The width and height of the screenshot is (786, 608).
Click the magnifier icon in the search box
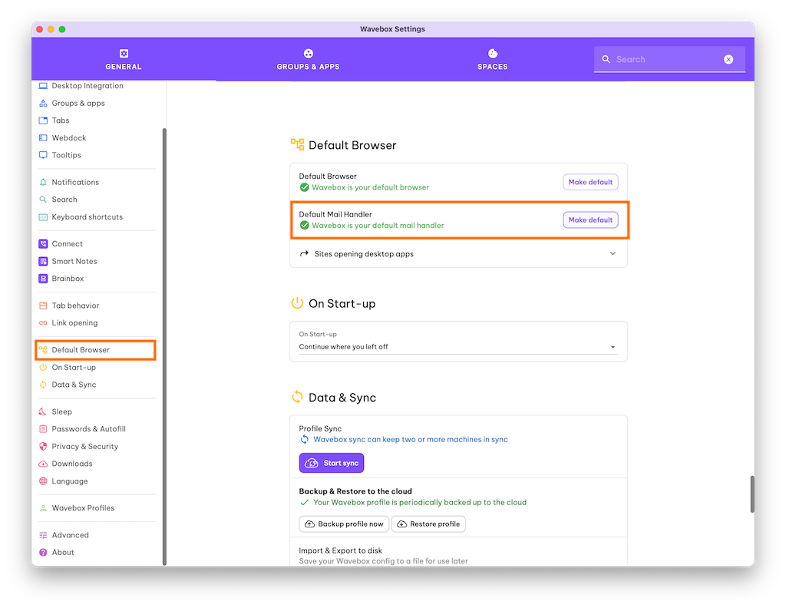pyautogui.click(x=606, y=59)
